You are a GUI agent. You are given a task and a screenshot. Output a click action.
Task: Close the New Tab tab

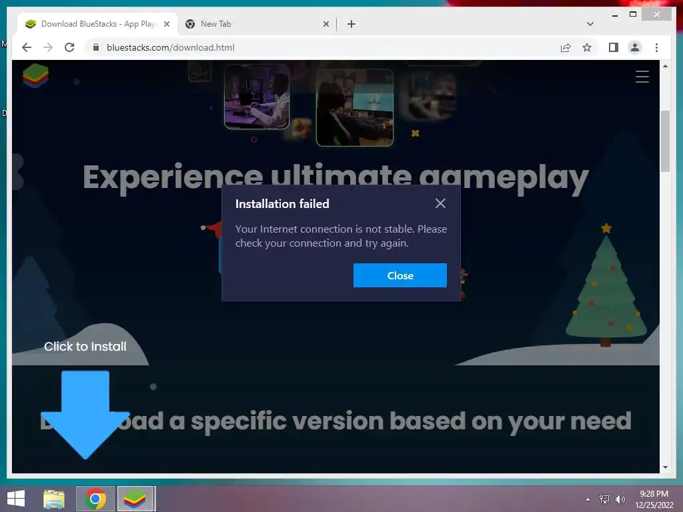(325, 24)
